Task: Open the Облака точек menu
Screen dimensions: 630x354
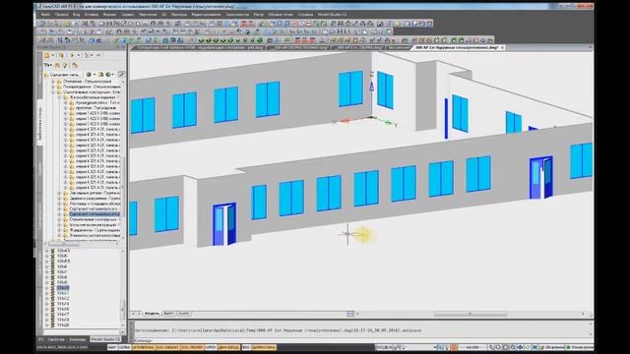Action: (281, 15)
